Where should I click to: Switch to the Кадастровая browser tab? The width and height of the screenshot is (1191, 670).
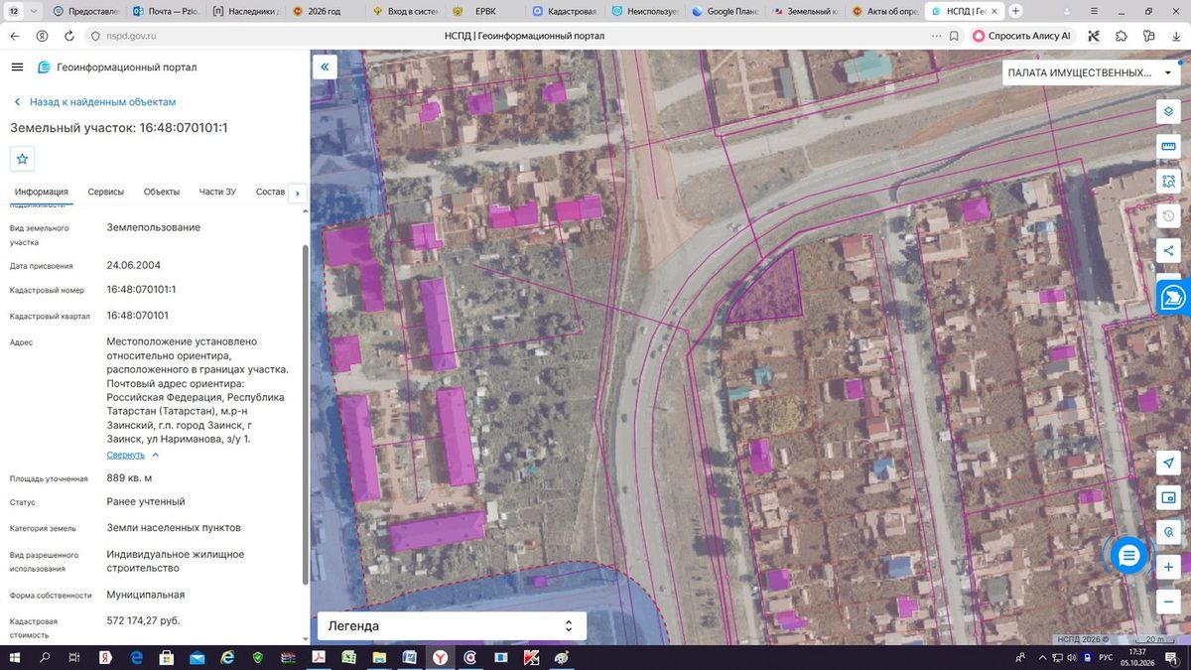coord(565,11)
